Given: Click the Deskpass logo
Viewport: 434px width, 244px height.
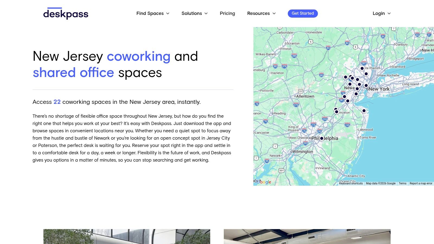Looking at the screenshot, I should pos(66,13).
